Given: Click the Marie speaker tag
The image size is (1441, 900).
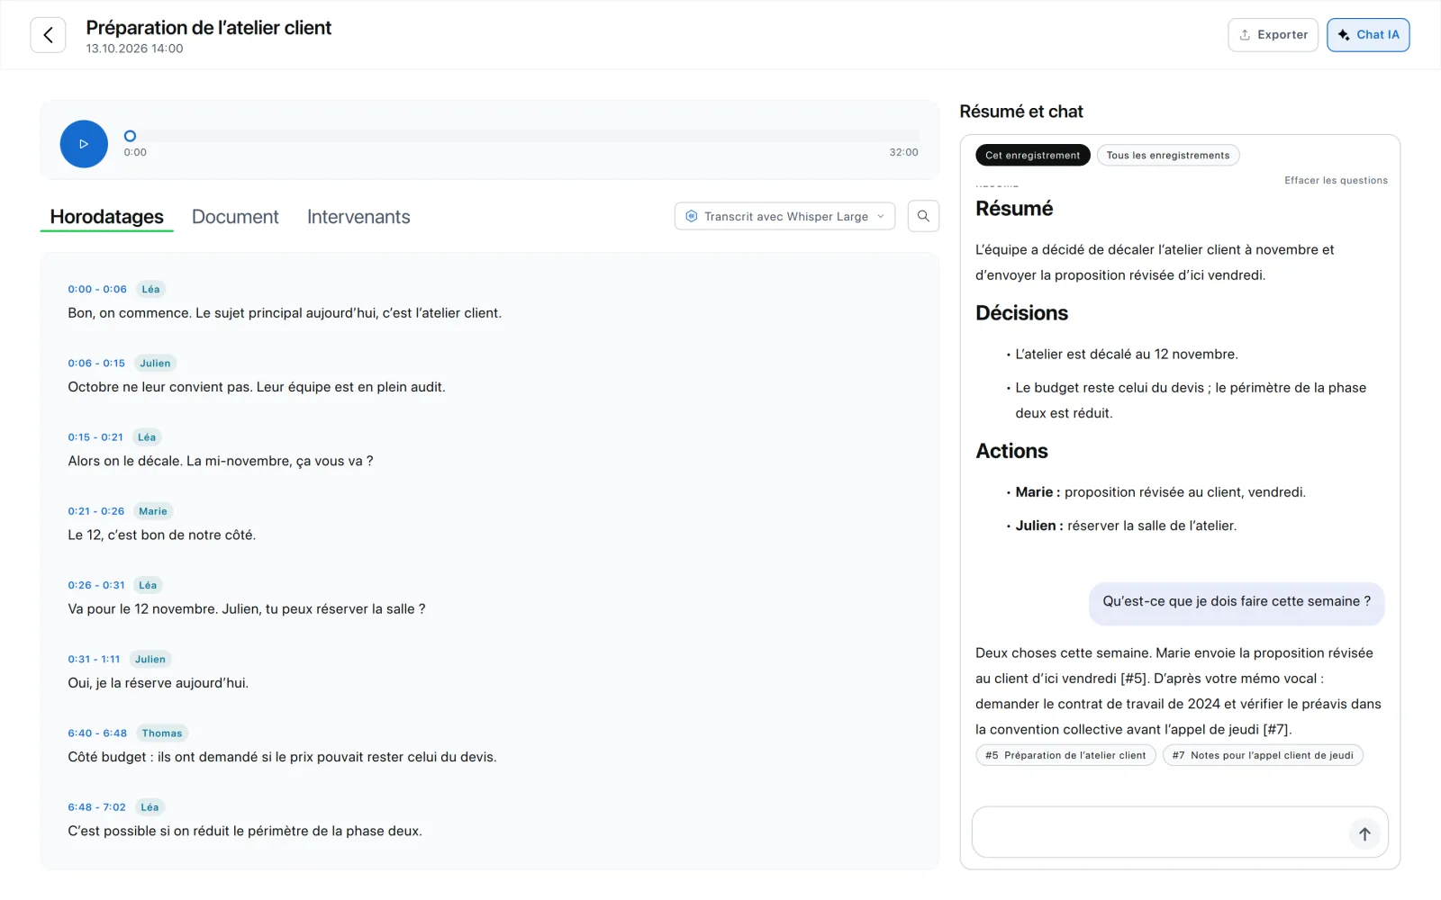Looking at the screenshot, I should pyautogui.click(x=153, y=511).
